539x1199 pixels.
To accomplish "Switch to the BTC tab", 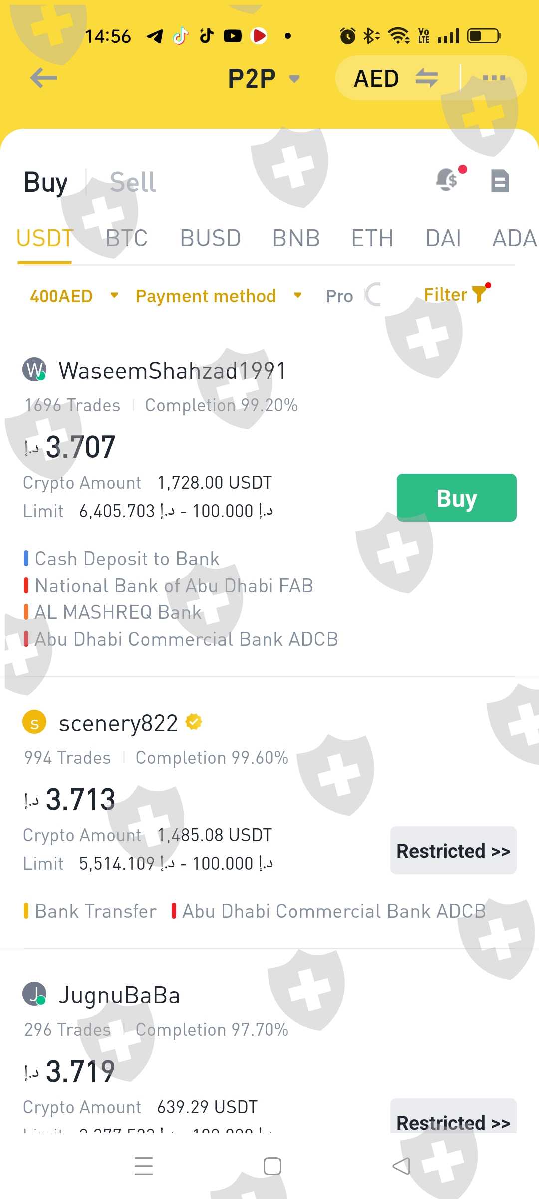I will [x=127, y=238].
